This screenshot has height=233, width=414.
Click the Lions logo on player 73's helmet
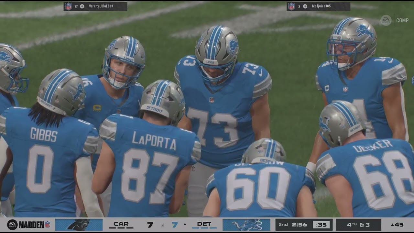pos(233,47)
